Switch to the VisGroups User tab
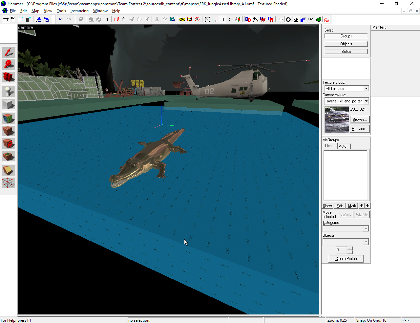 (329, 146)
